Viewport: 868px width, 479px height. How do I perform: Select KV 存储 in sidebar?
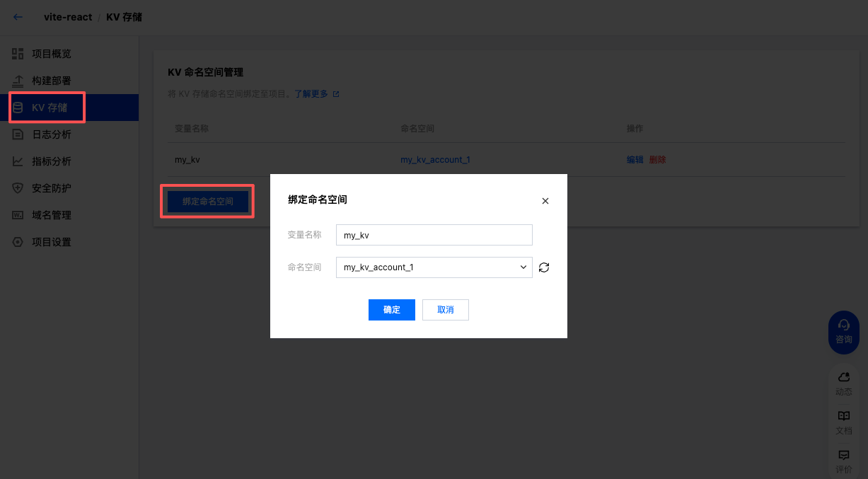point(50,108)
